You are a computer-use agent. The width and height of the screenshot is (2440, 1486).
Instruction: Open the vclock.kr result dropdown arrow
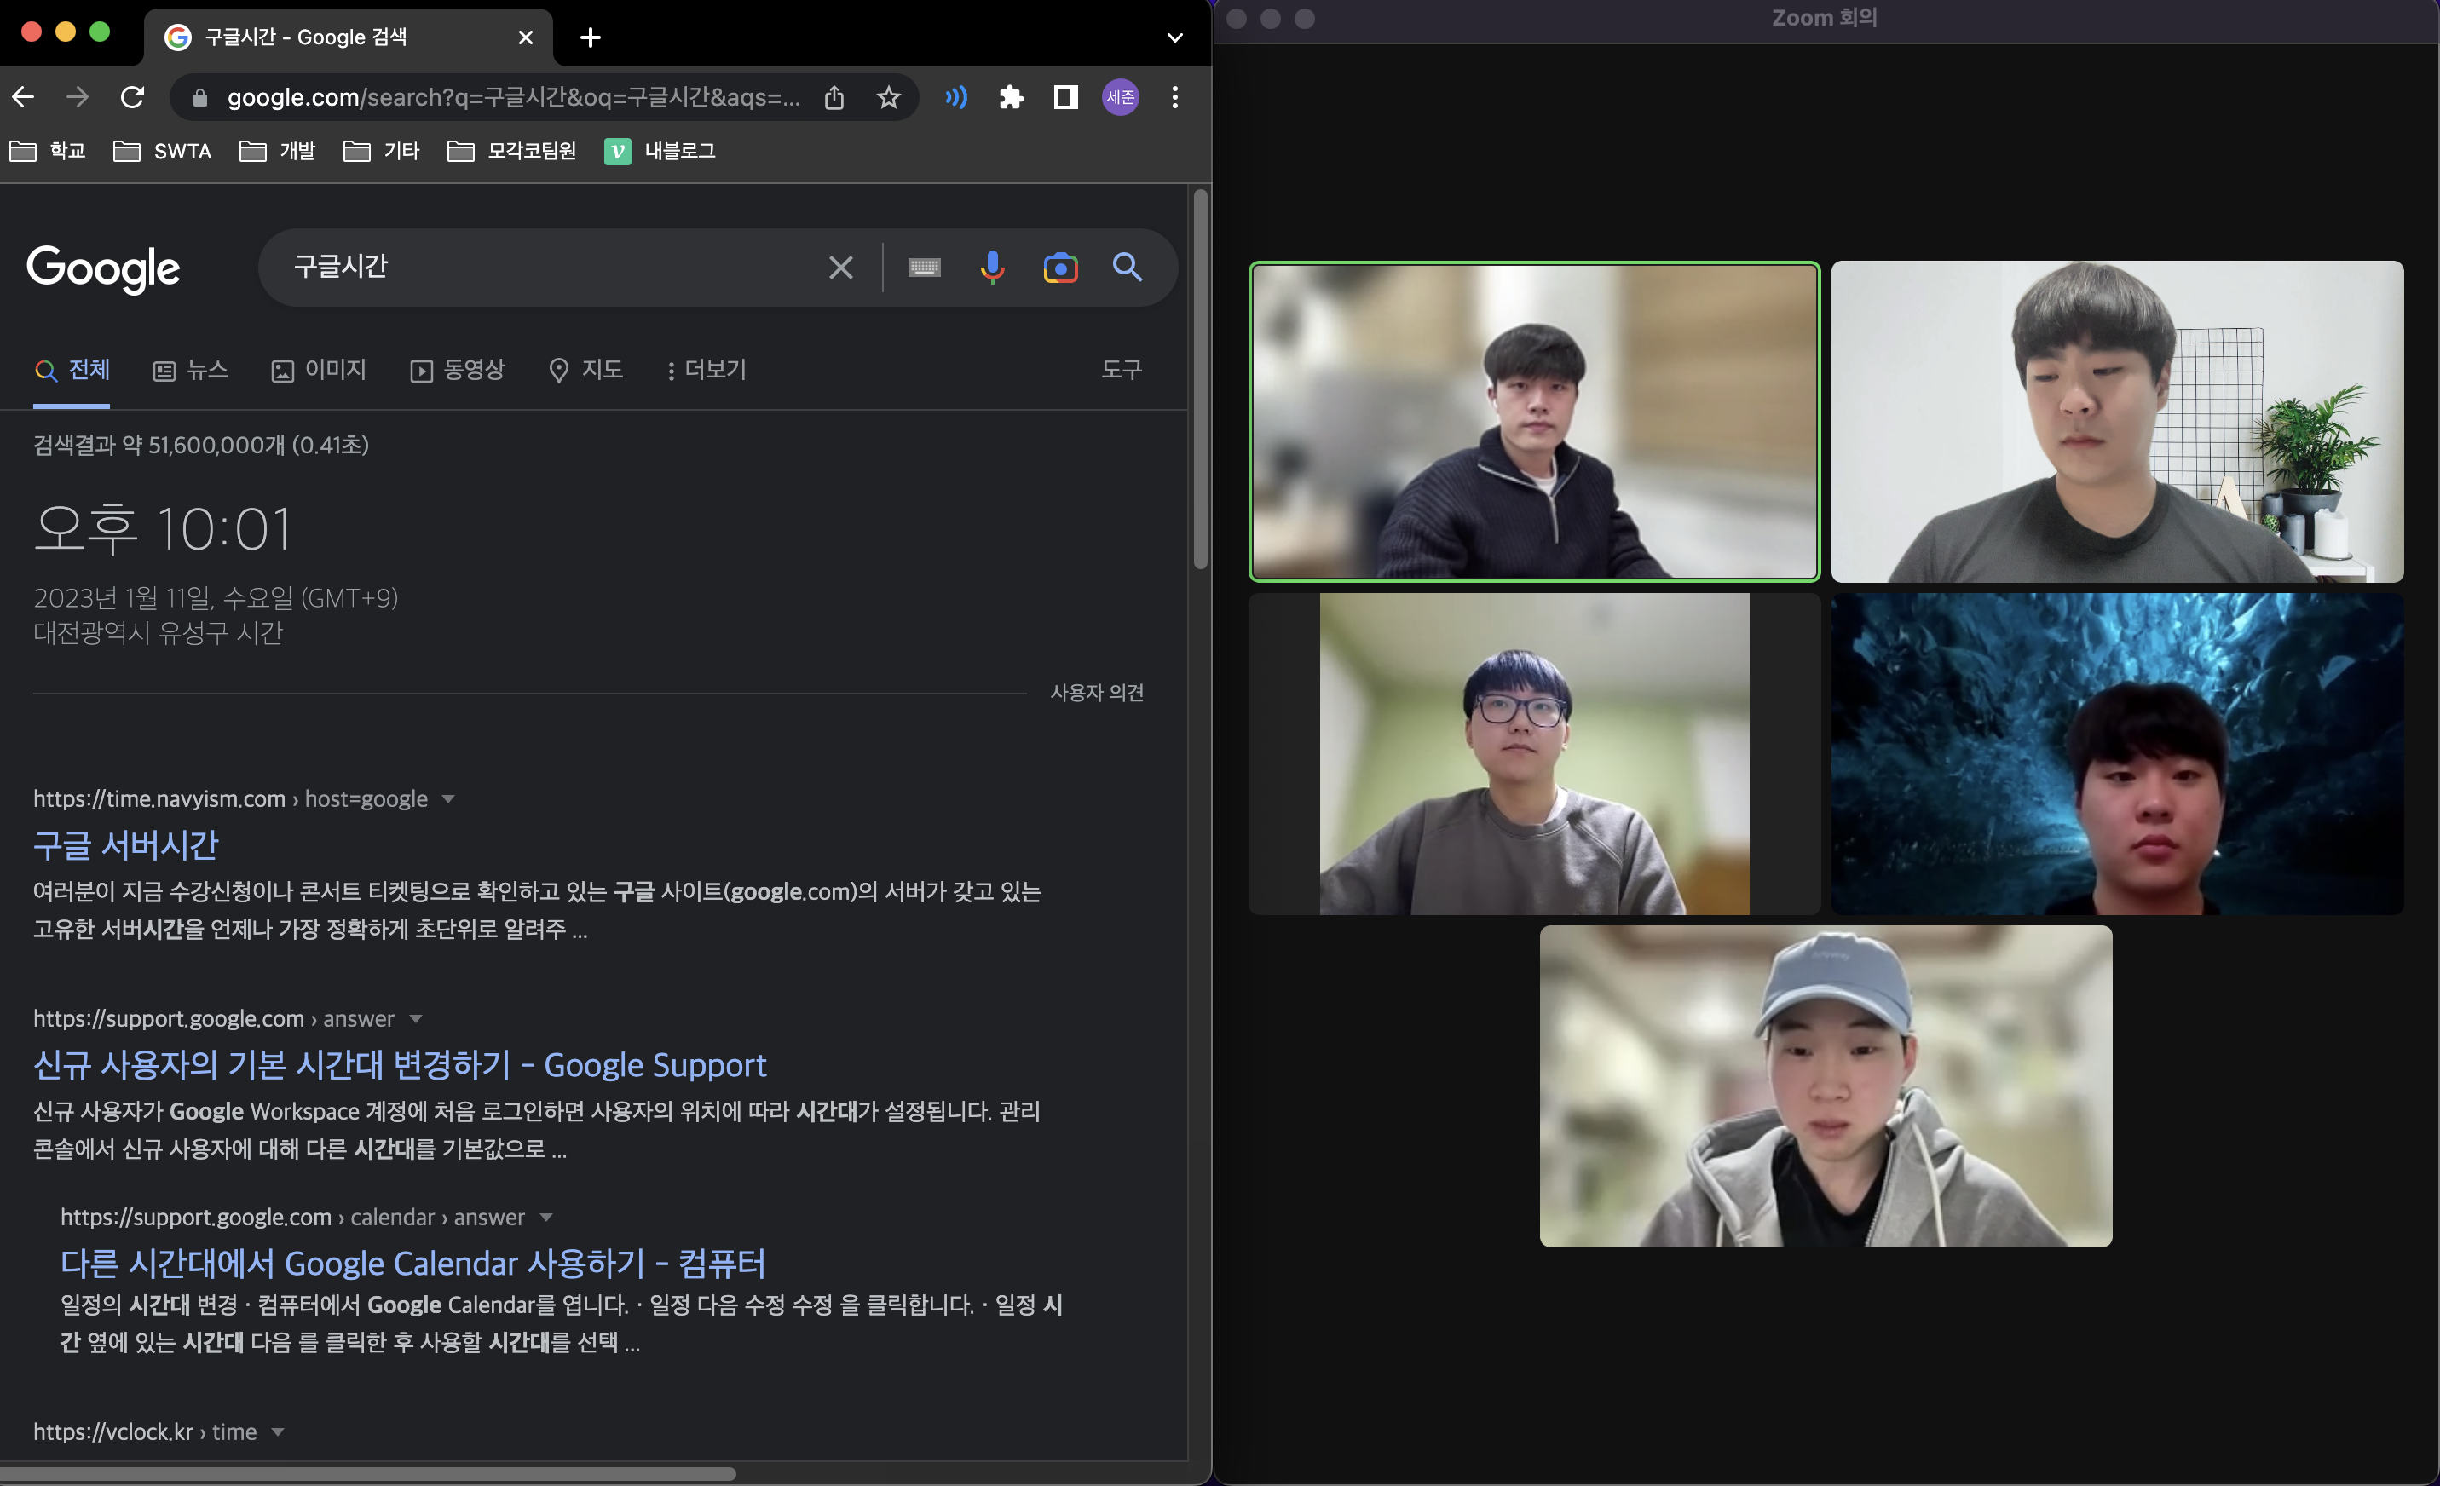[x=279, y=1431]
